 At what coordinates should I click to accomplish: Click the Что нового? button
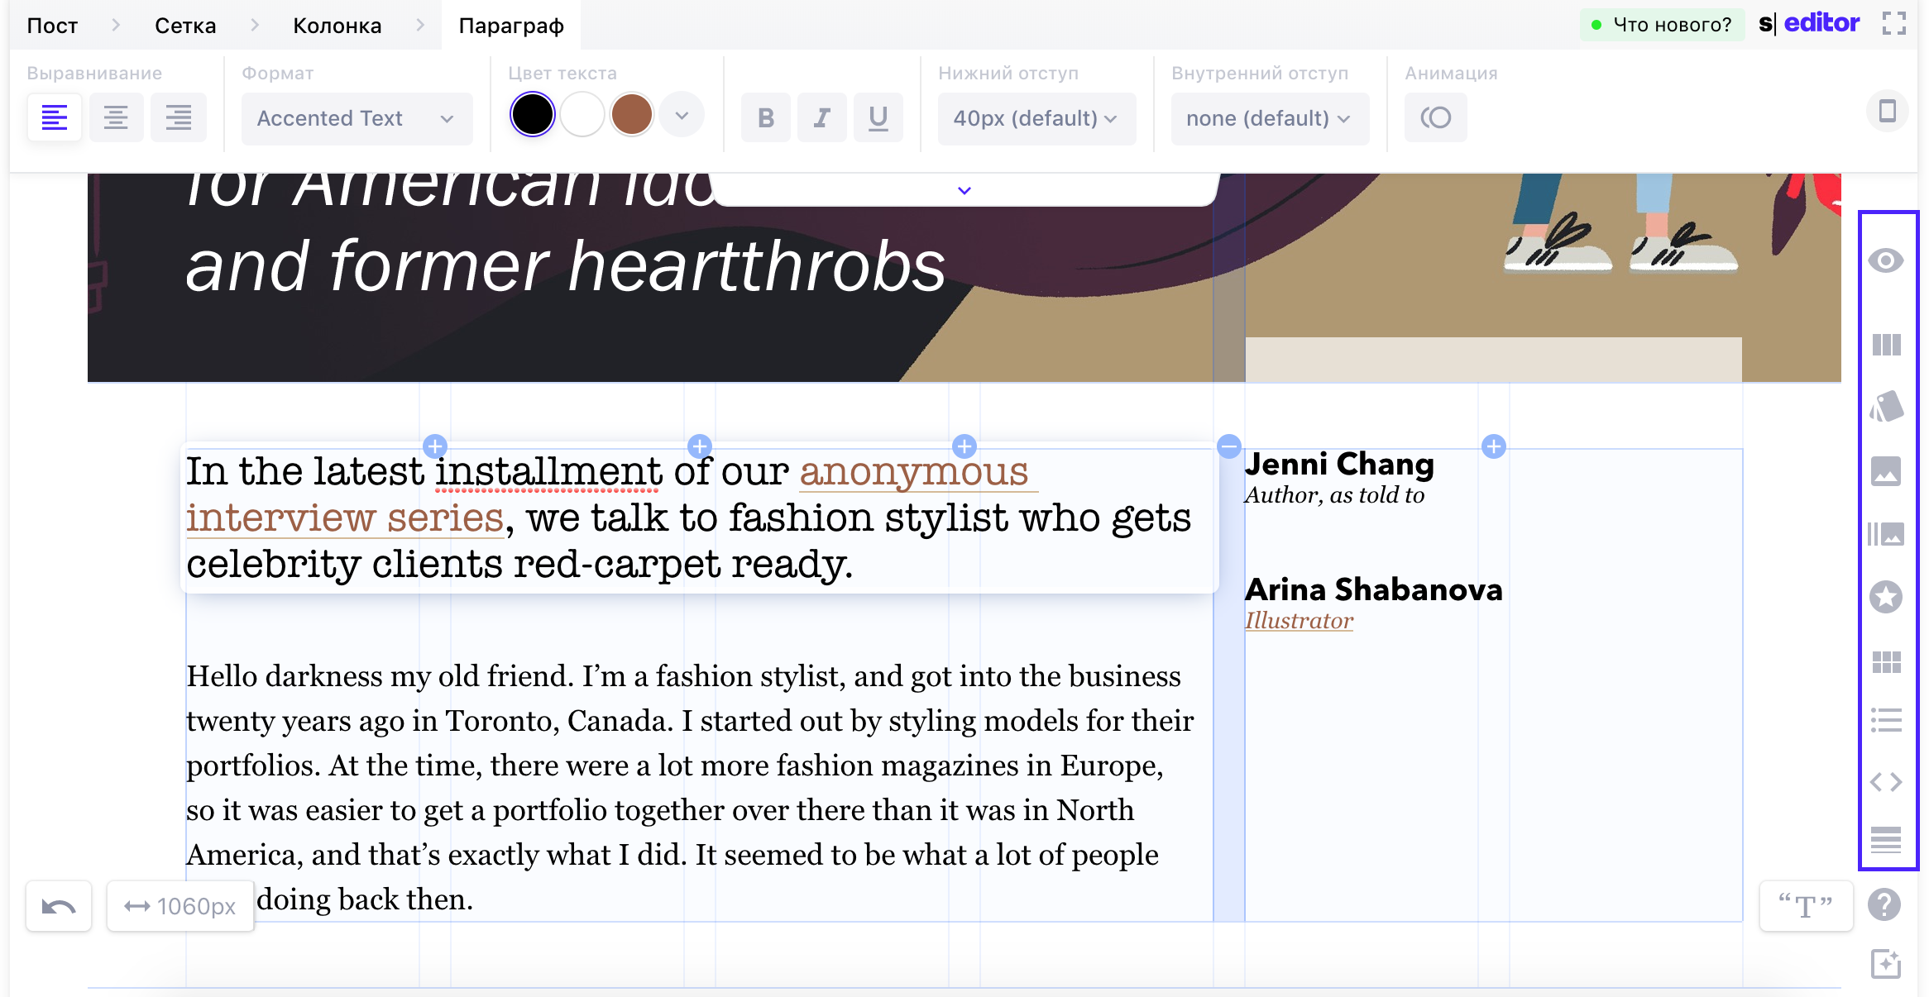[x=1661, y=24]
